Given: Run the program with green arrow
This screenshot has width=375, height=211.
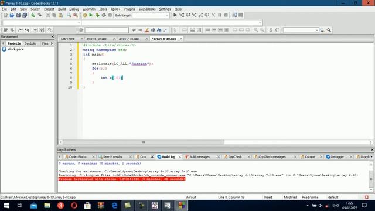Looking at the screenshot, I should pyautogui.click(x=91, y=15).
